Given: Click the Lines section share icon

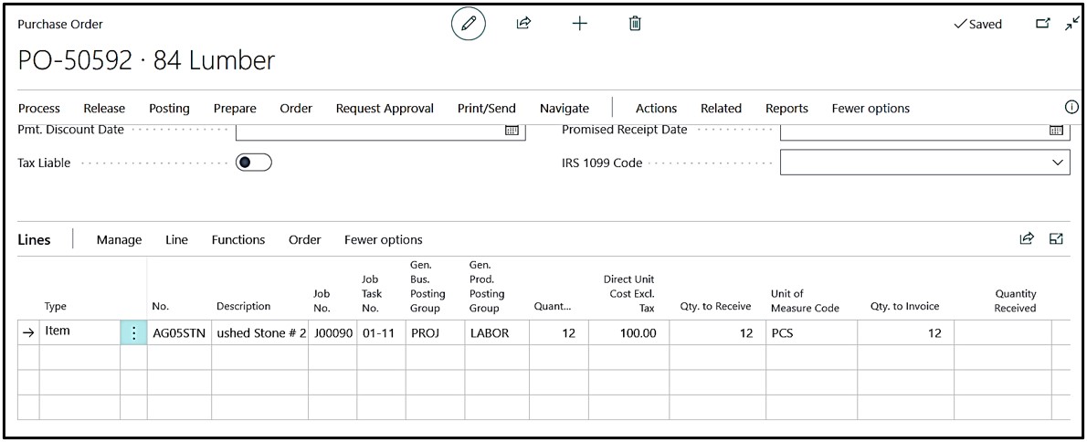Looking at the screenshot, I should pyautogui.click(x=1027, y=238).
